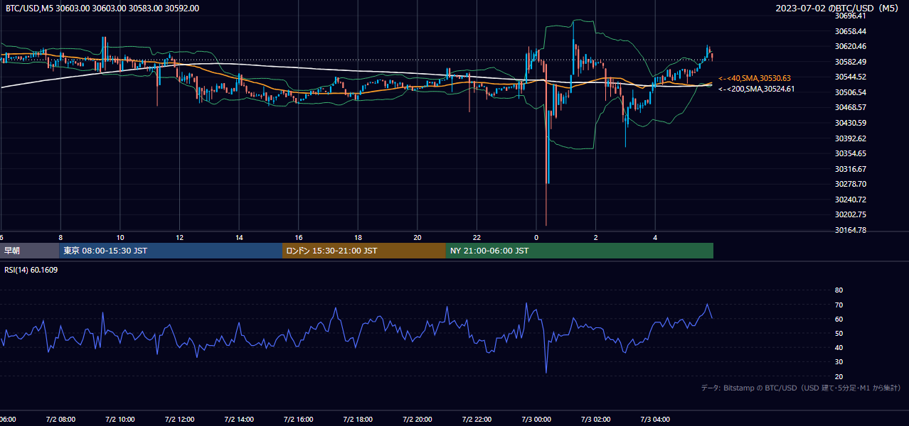Viewport: 909px width, 426px height.
Task: Click the hour tick 10 below the price chart
Action: tap(120, 237)
